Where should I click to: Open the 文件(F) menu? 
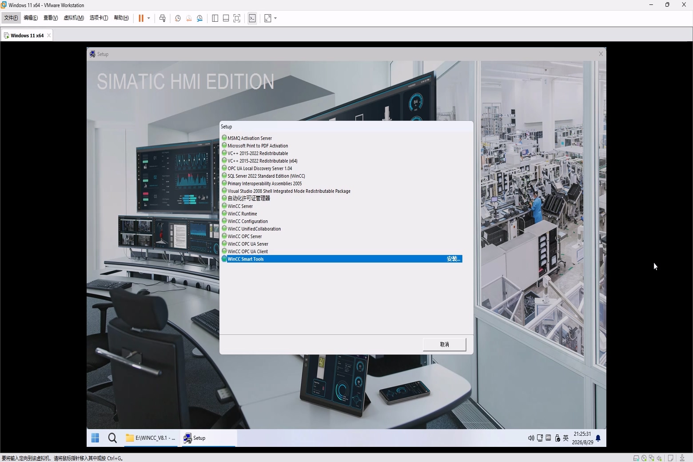[x=11, y=18]
